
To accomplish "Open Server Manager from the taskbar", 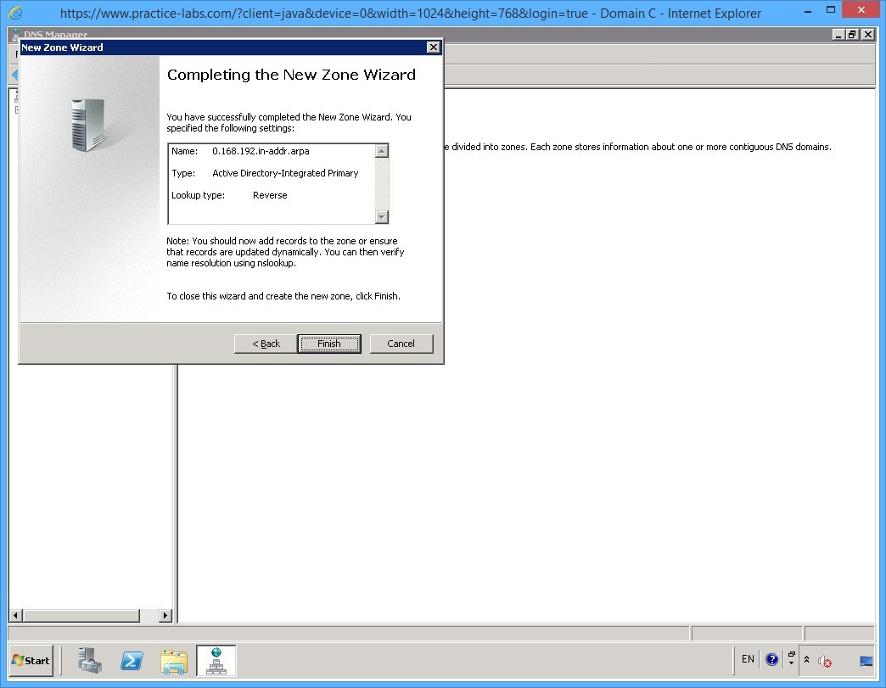I will [91, 661].
